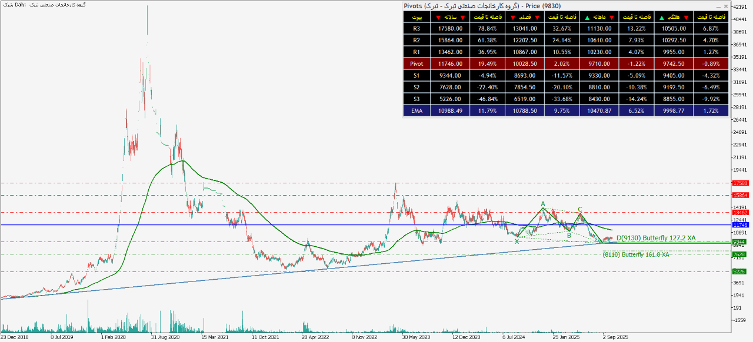The height and width of the screenshot is (342, 753).
Task: Select the (8110) Butterfly 161.8 XA label
Action: point(637,254)
